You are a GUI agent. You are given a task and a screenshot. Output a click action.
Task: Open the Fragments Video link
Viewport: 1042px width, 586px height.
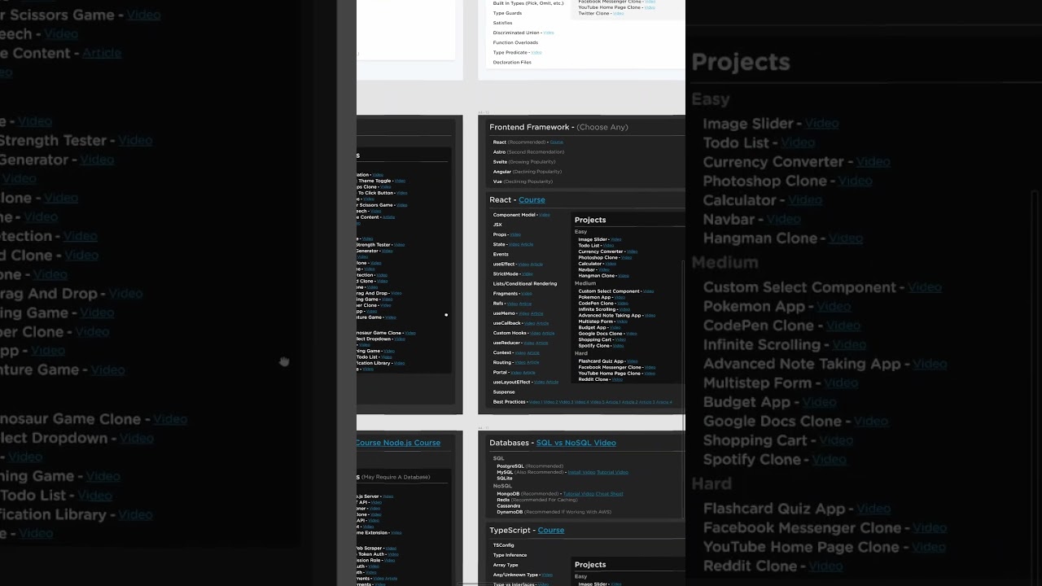pos(527,294)
